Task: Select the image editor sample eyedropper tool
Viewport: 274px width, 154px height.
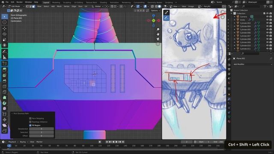Action: point(167,12)
